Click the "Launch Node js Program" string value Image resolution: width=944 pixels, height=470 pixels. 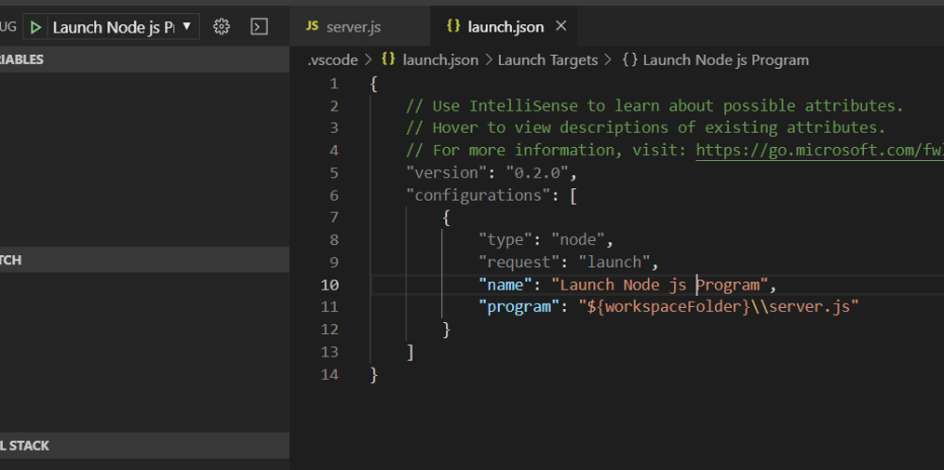pos(660,285)
